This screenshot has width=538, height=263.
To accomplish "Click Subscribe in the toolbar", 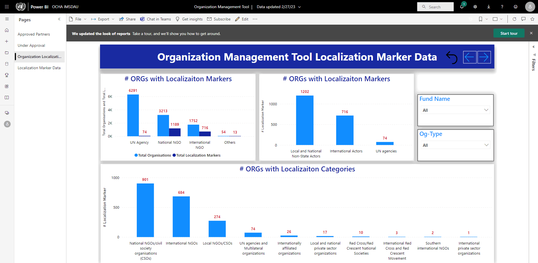I will click(x=219, y=19).
